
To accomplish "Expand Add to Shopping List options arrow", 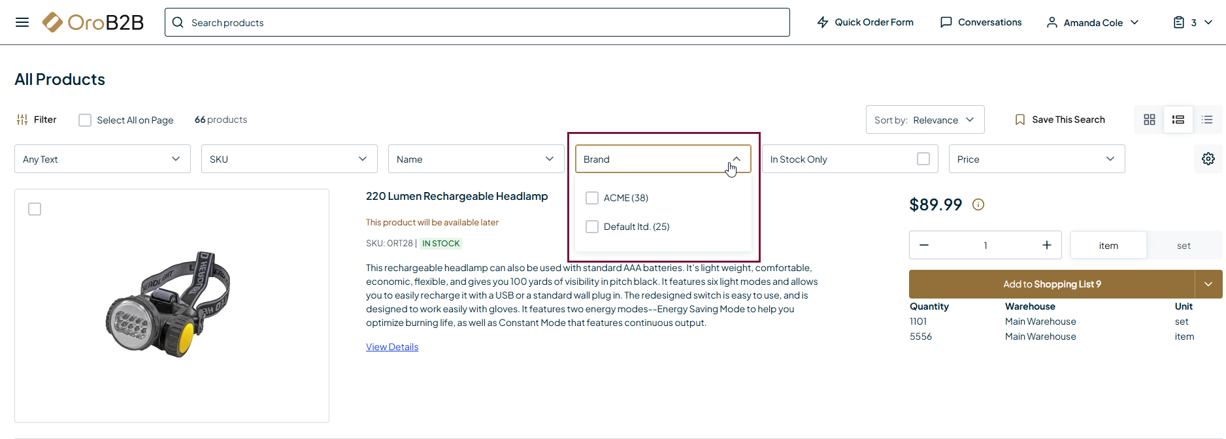I will (1208, 284).
